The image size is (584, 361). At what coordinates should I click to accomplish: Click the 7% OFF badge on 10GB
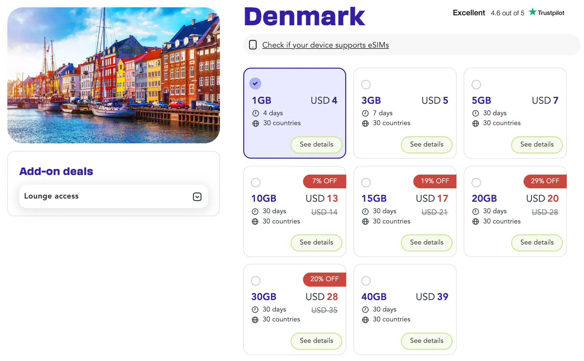click(x=324, y=181)
